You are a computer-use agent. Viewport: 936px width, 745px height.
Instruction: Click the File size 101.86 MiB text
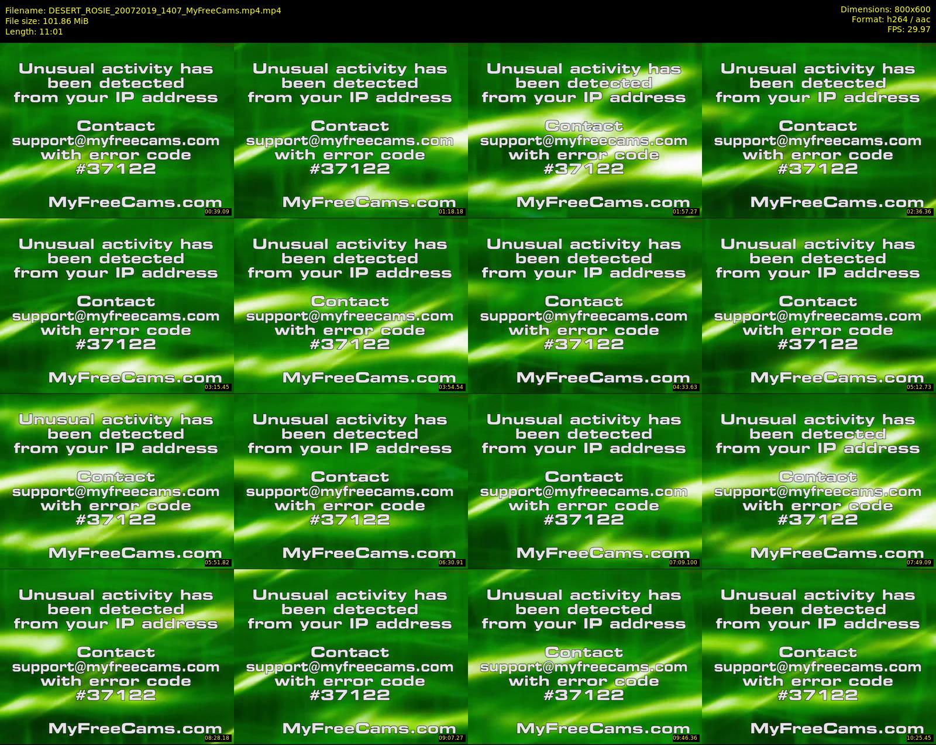pyautogui.click(x=47, y=21)
